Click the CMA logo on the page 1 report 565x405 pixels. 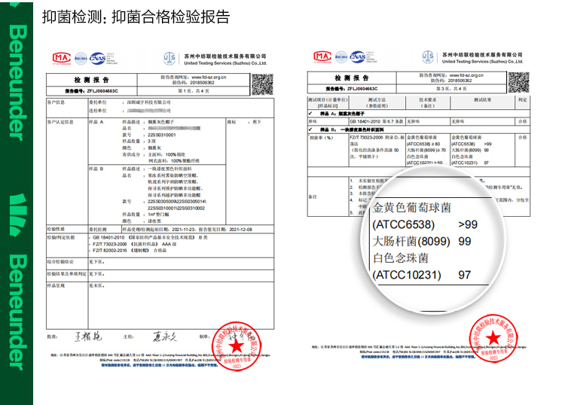click(62, 58)
